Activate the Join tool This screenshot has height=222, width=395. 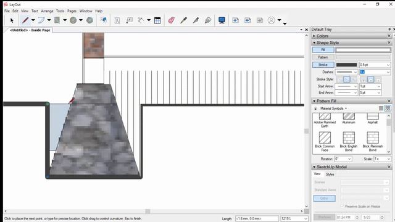pyautogui.click(x=208, y=20)
